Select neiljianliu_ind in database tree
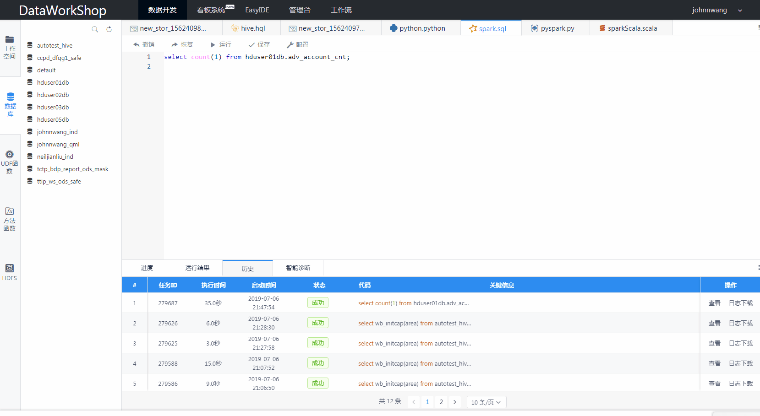This screenshot has height=416, width=760. 55,157
